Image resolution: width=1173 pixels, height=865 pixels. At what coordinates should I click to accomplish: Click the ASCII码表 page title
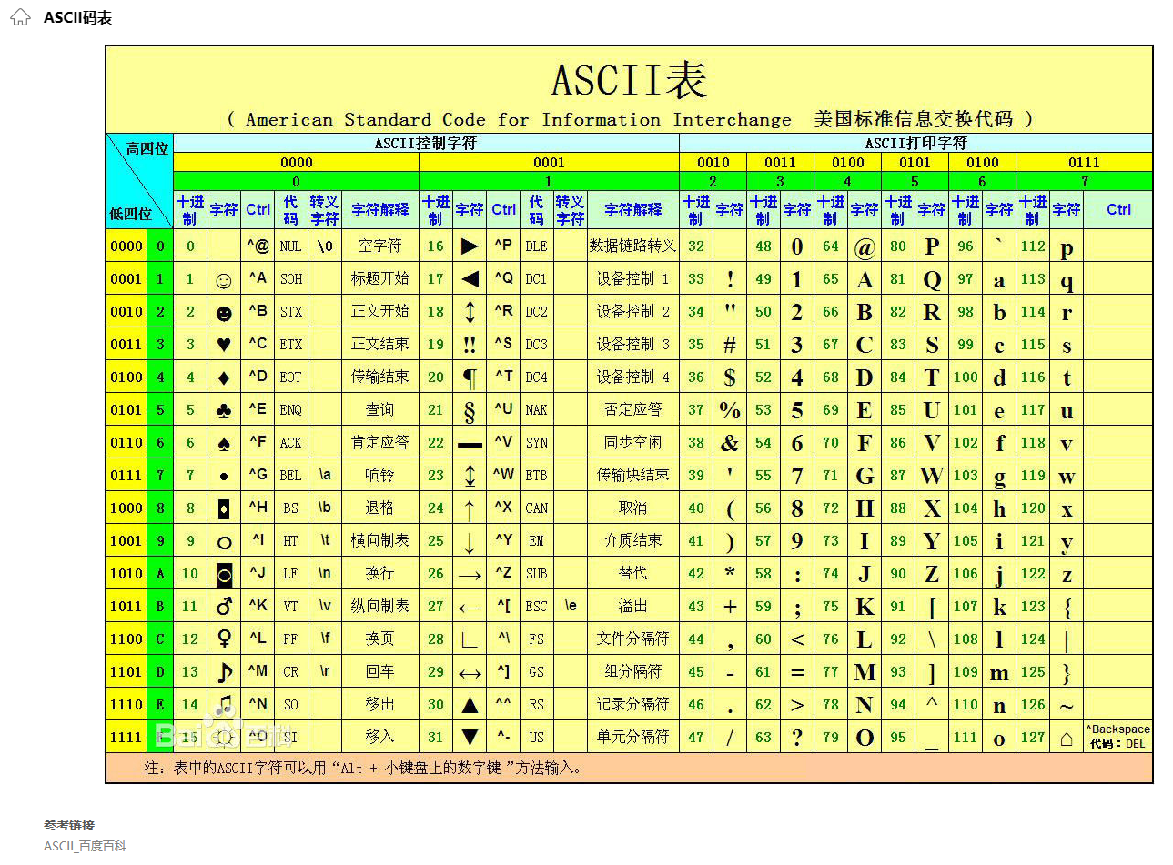77,16
